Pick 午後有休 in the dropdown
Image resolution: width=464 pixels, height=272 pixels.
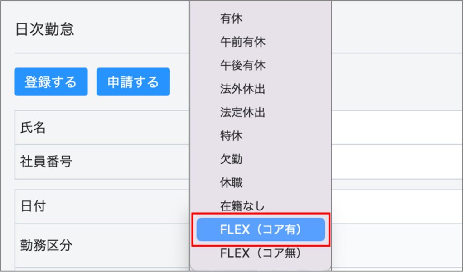[x=242, y=66]
